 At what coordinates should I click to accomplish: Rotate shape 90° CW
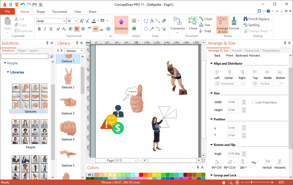coord(217,164)
